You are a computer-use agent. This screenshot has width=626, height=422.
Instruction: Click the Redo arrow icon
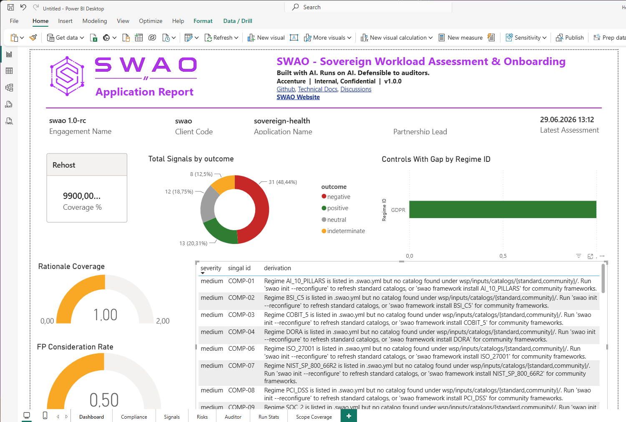[36, 7]
